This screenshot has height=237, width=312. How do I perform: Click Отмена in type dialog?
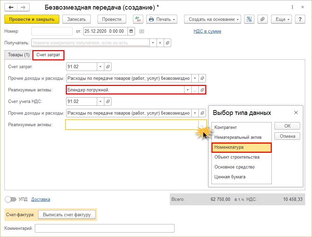(287, 136)
